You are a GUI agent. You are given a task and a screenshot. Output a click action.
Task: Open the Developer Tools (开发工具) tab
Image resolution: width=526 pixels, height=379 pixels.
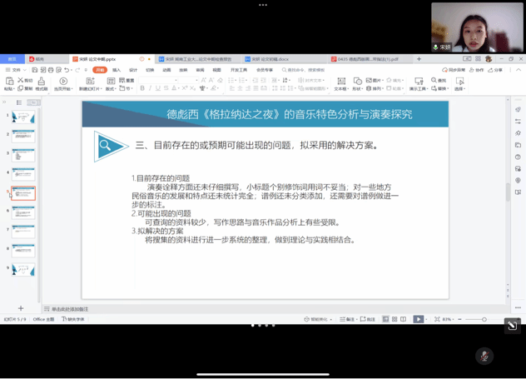pos(239,70)
